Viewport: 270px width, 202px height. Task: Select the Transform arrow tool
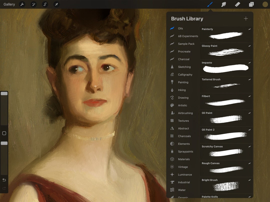point(56,4)
